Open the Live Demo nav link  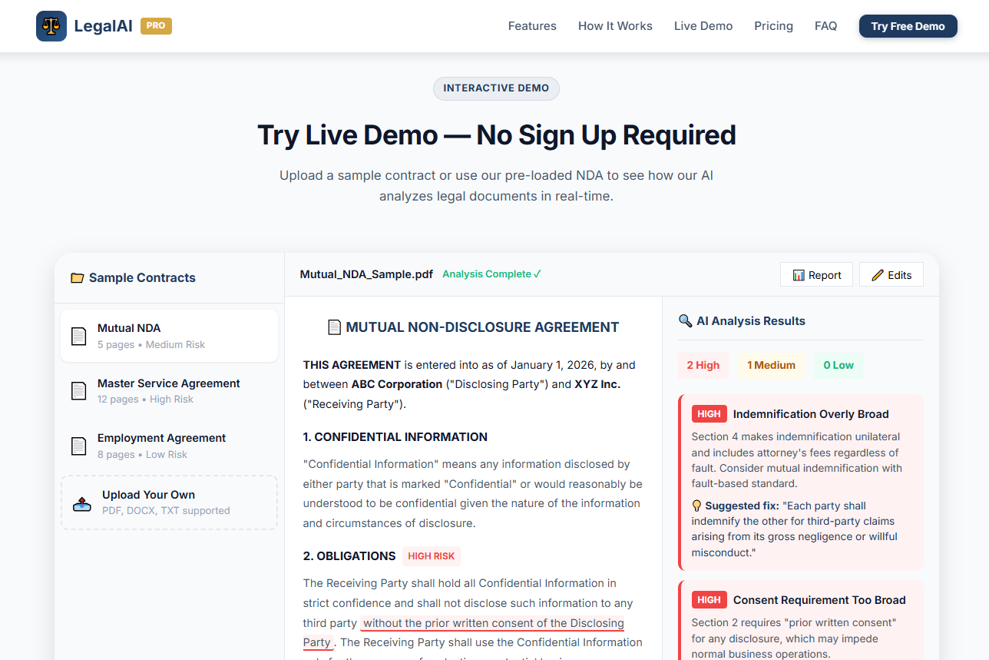pyautogui.click(x=703, y=26)
